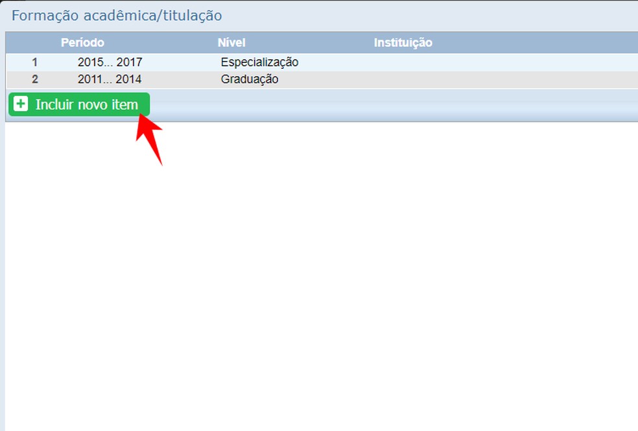Screen dimensions: 638x431
Task: Select the Graduação row level
Action: 250,79
